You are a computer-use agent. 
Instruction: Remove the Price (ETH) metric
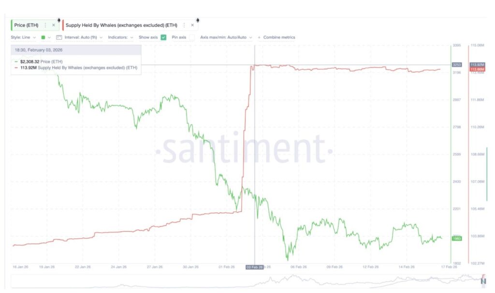click(54, 25)
